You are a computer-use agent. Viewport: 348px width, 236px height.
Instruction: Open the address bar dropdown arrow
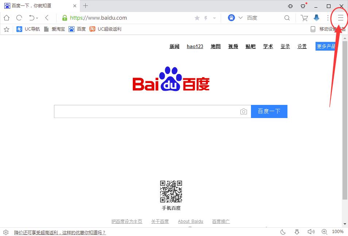[214, 18]
